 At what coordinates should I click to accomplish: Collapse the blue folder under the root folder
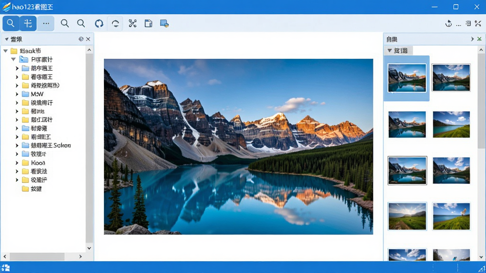click(x=13, y=59)
